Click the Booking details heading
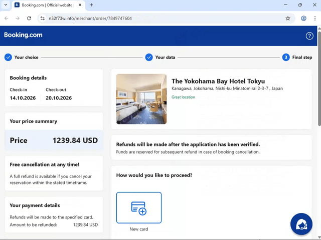The image size is (321, 240). (28, 78)
